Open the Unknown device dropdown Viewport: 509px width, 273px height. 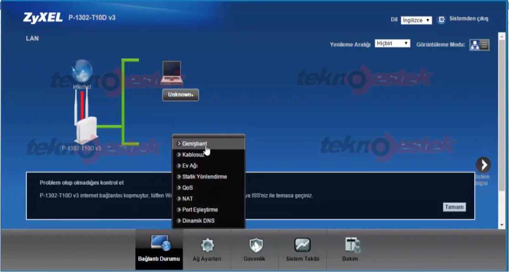pos(181,94)
